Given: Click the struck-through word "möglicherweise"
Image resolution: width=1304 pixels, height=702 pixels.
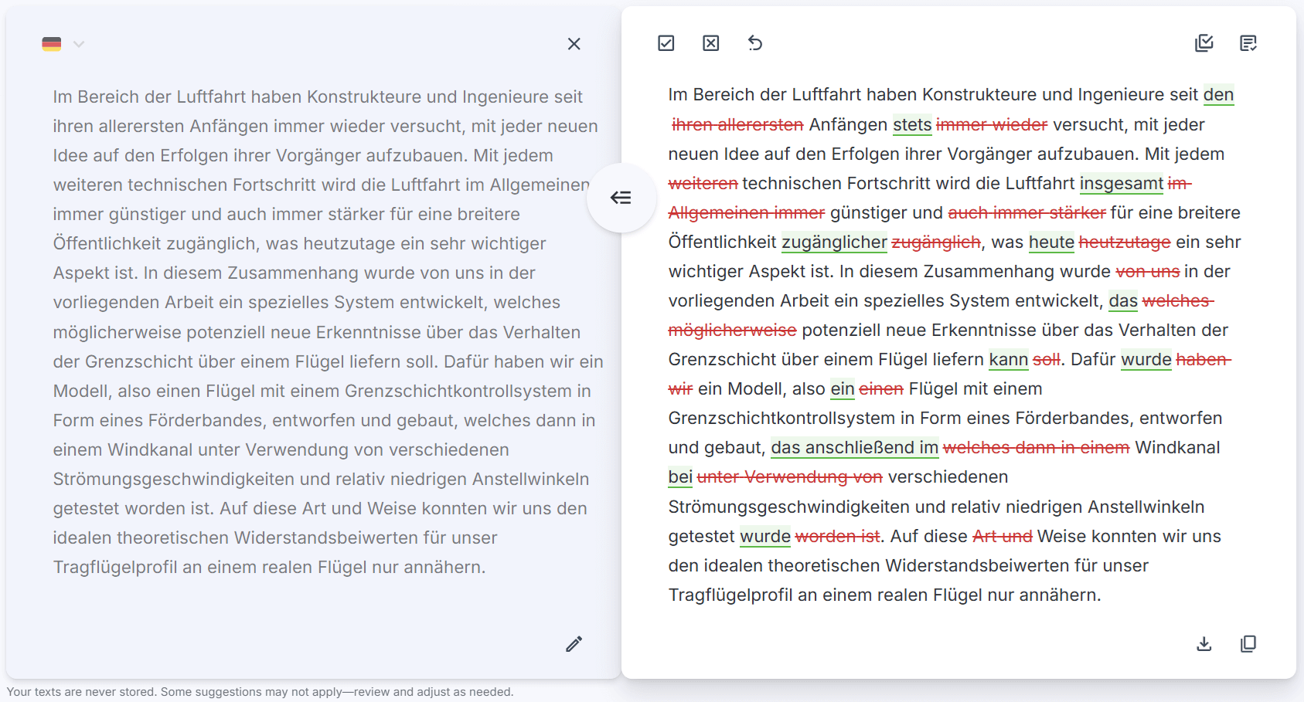Looking at the screenshot, I should 732,330.
